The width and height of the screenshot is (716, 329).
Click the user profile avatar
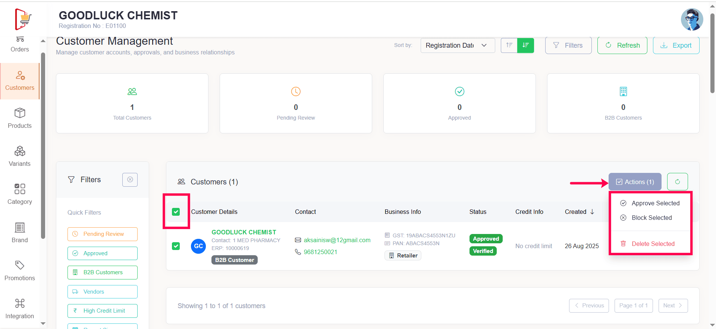pos(691,19)
